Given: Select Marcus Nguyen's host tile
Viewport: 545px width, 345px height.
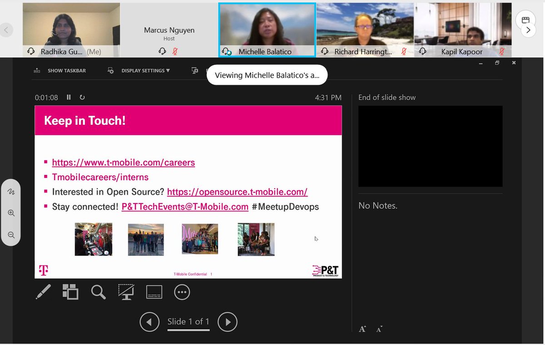Looking at the screenshot, I should coord(169,30).
